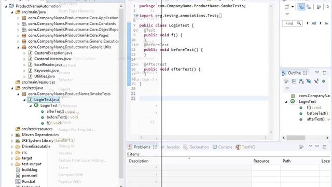Select LoginTest.java in Package Explorer

pyautogui.click(x=47, y=100)
